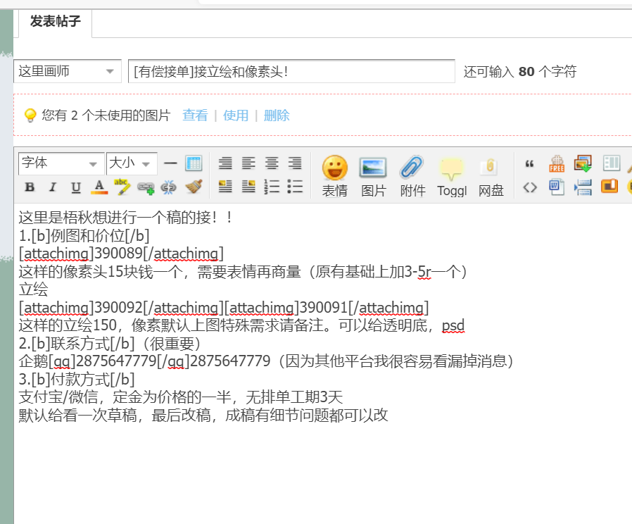Image resolution: width=632 pixels, height=524 pixels.
Task: Open the 这里画师 thread category dropdown
Action: 68,71
